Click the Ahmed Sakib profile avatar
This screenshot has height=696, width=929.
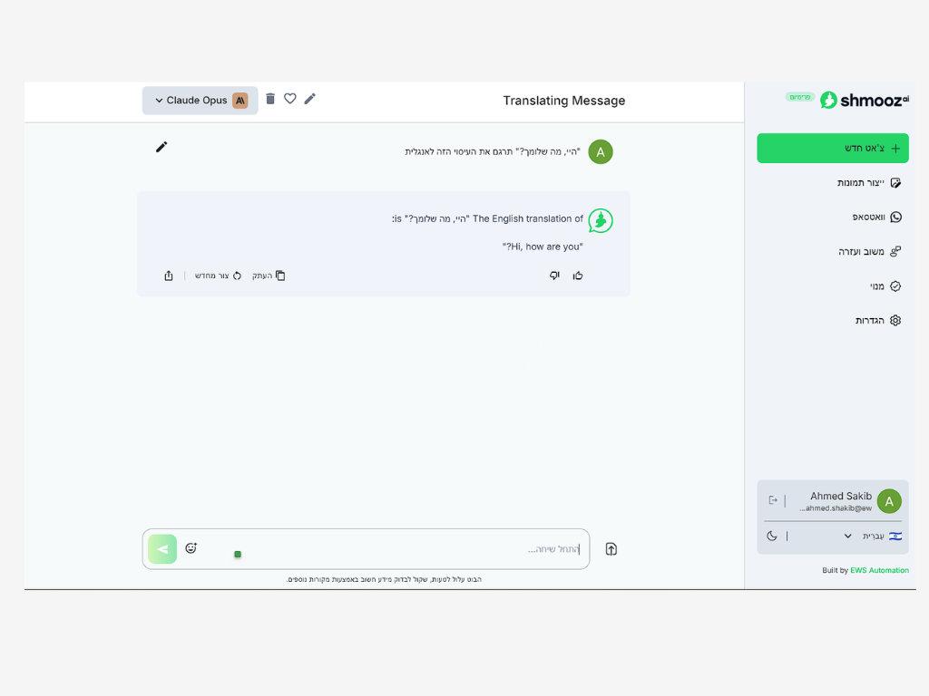(889, 502)
